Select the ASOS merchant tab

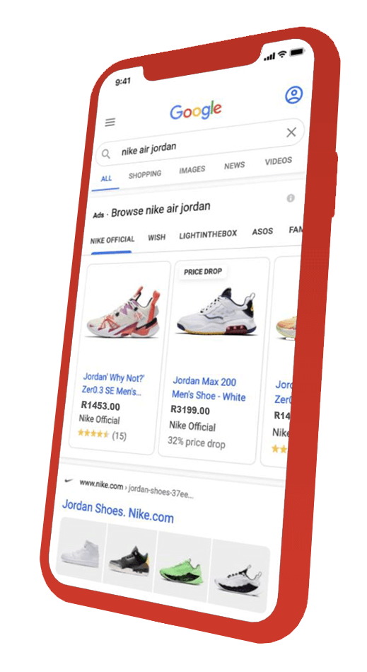[262, 232]
